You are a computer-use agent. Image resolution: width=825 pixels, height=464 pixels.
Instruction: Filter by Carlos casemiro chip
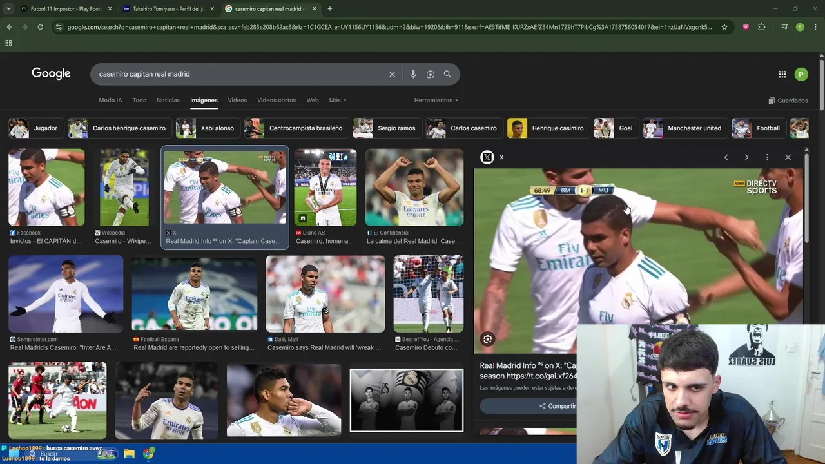coord(465,128)
